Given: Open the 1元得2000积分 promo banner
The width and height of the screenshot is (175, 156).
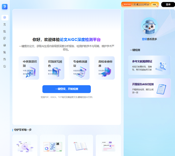Looking at the screenshot, I should [x=140, y=4].
